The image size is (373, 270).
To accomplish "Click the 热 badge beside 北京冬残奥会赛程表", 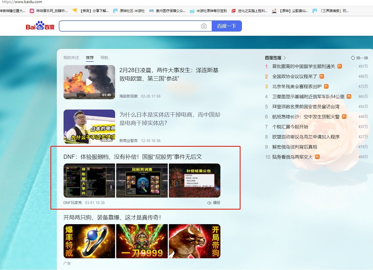I will pyautogui.click(x=326, y=86).
